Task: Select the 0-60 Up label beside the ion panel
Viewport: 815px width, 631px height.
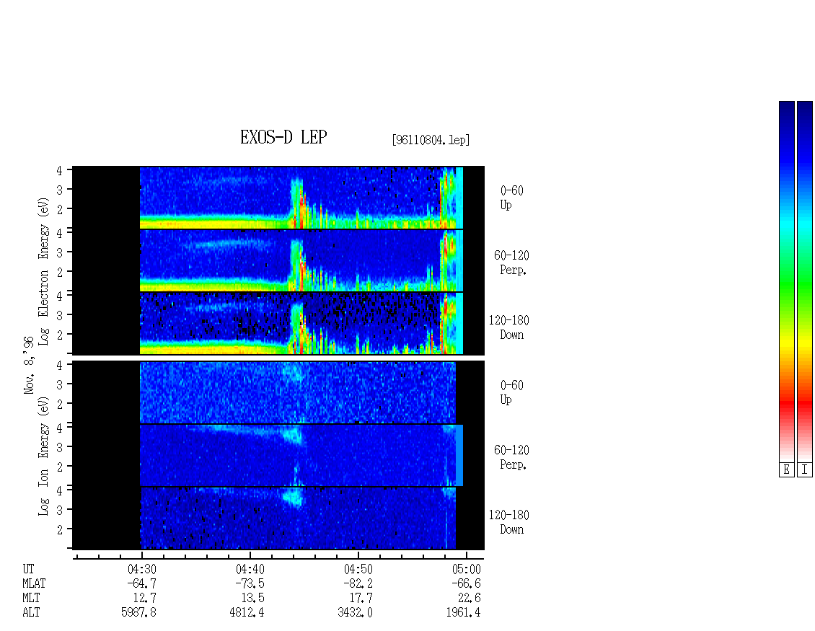Action: click(511, 392)
